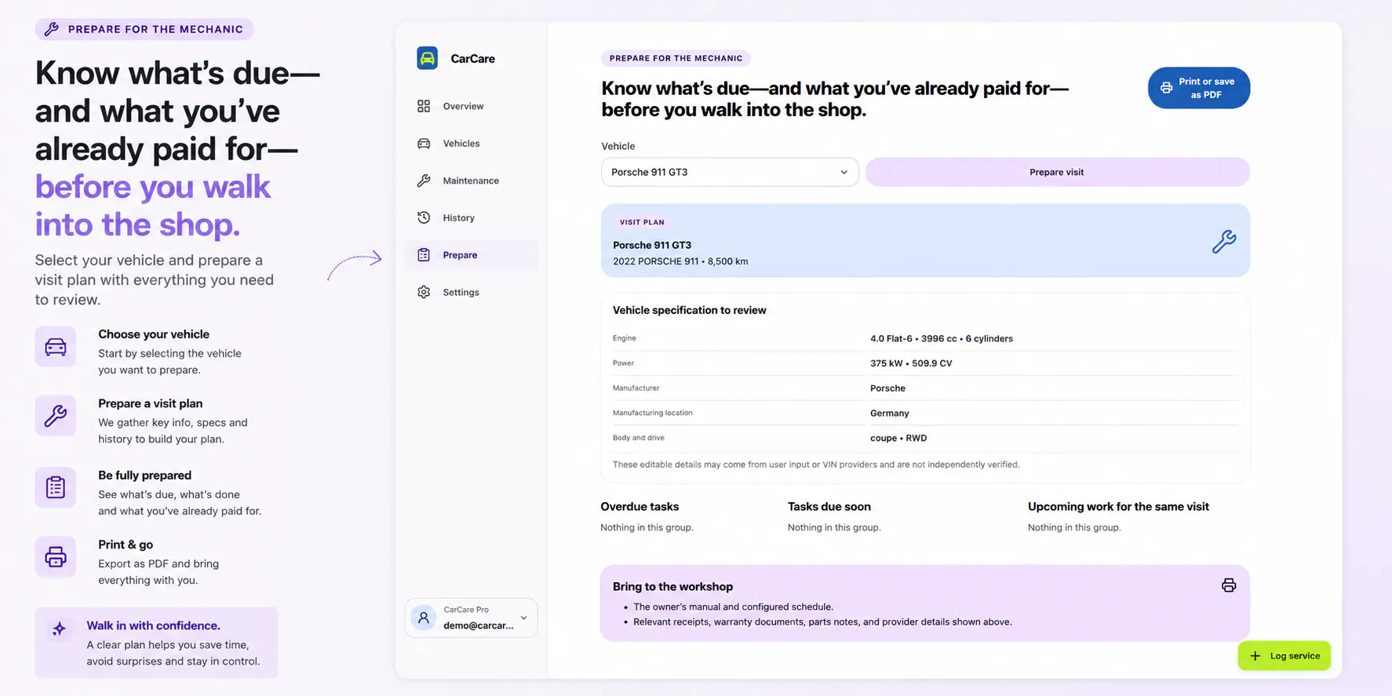Click 'The owner's manual and configured schedule.' line

733,607
